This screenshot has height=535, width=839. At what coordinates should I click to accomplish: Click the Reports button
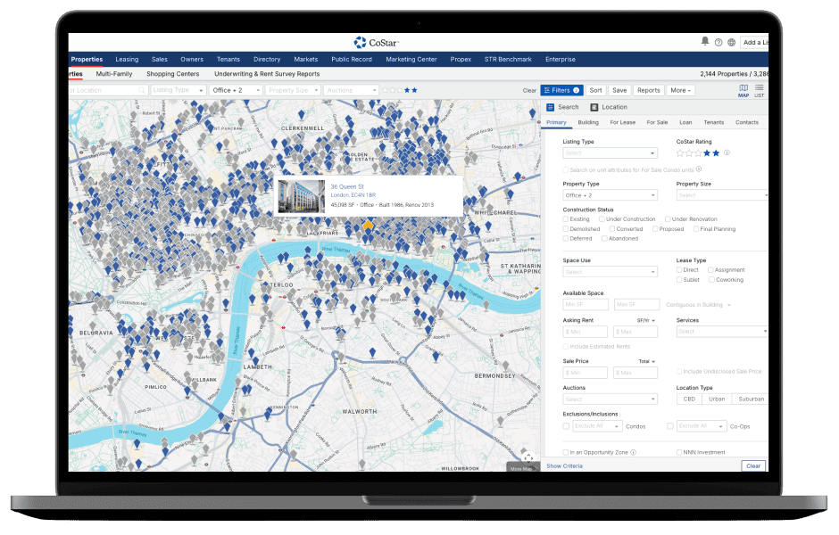648,90
